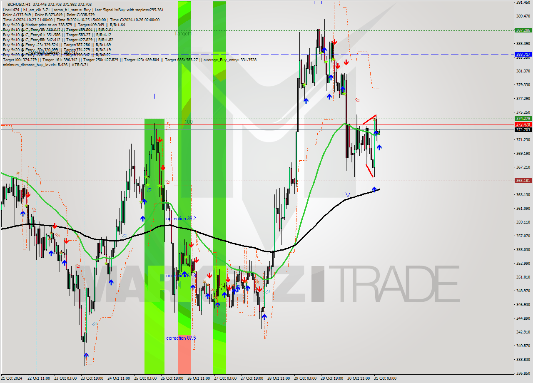Select the '26 Oct 11:00' time label
The width and height of the screenshot is (533, 383).
198,378
